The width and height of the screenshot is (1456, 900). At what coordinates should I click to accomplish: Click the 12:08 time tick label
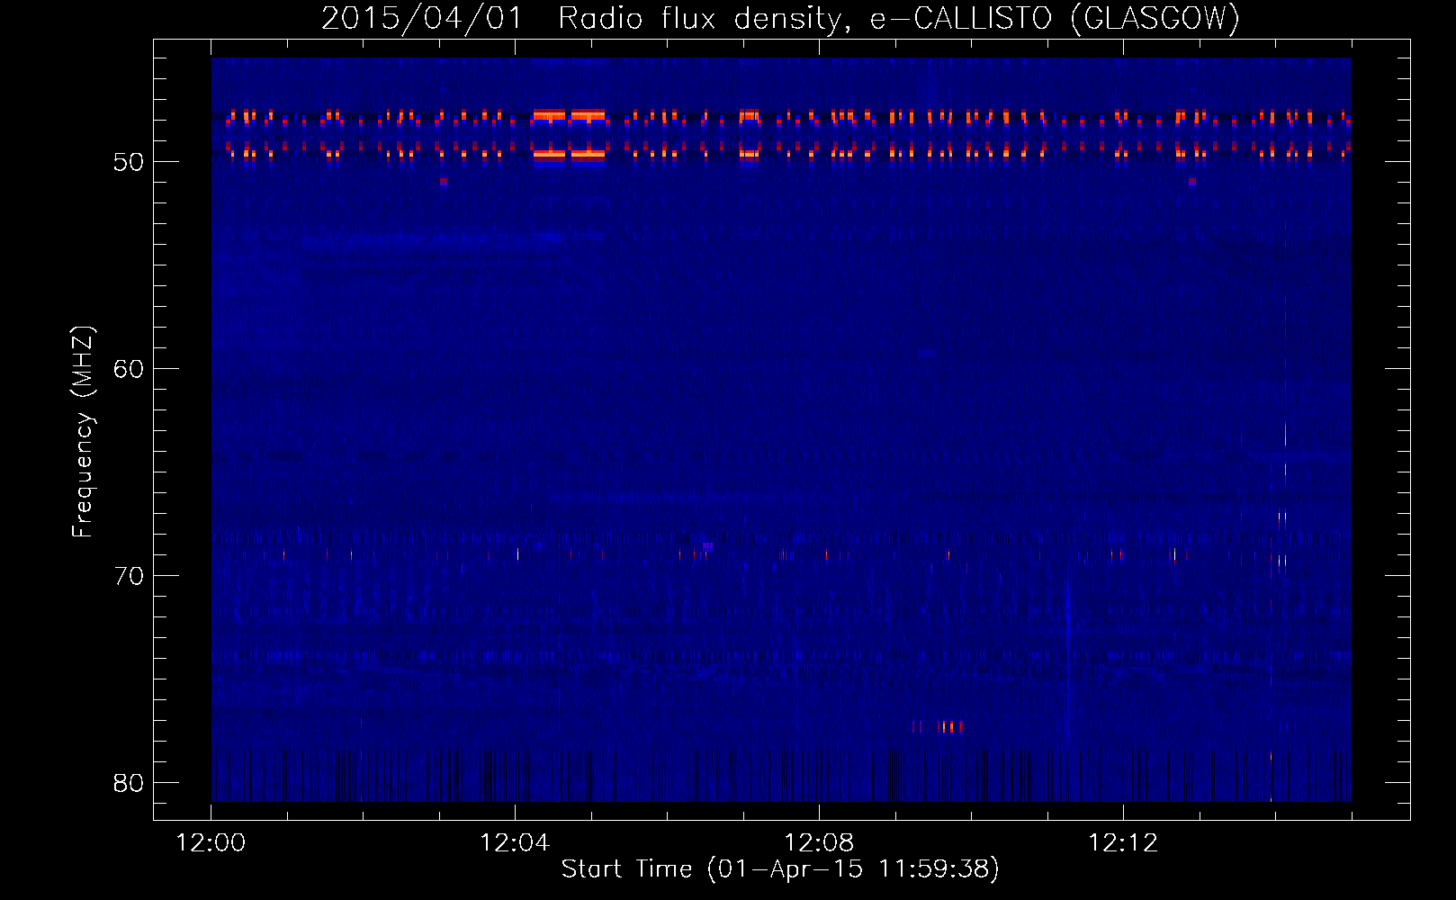pyautogui.click(x=819, y=843)
